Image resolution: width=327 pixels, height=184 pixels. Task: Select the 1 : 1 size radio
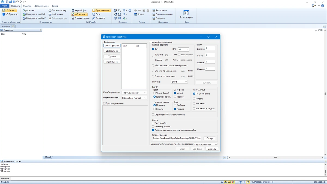155,49
